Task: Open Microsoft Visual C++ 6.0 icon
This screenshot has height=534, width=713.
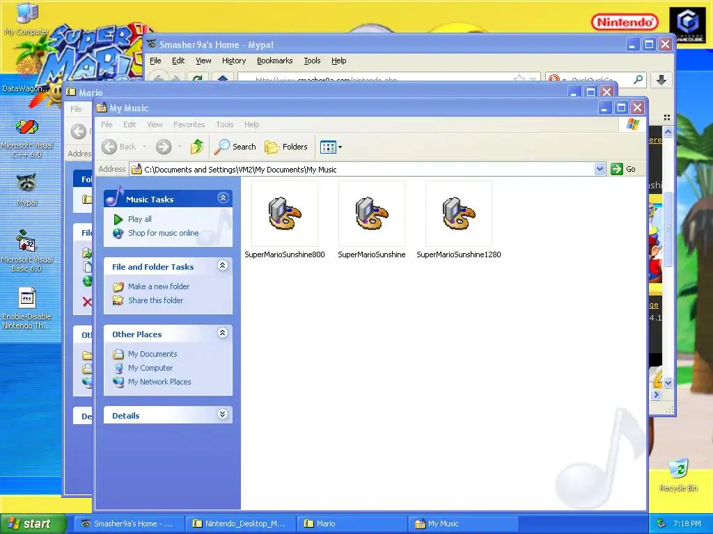Action: (27, 138)
